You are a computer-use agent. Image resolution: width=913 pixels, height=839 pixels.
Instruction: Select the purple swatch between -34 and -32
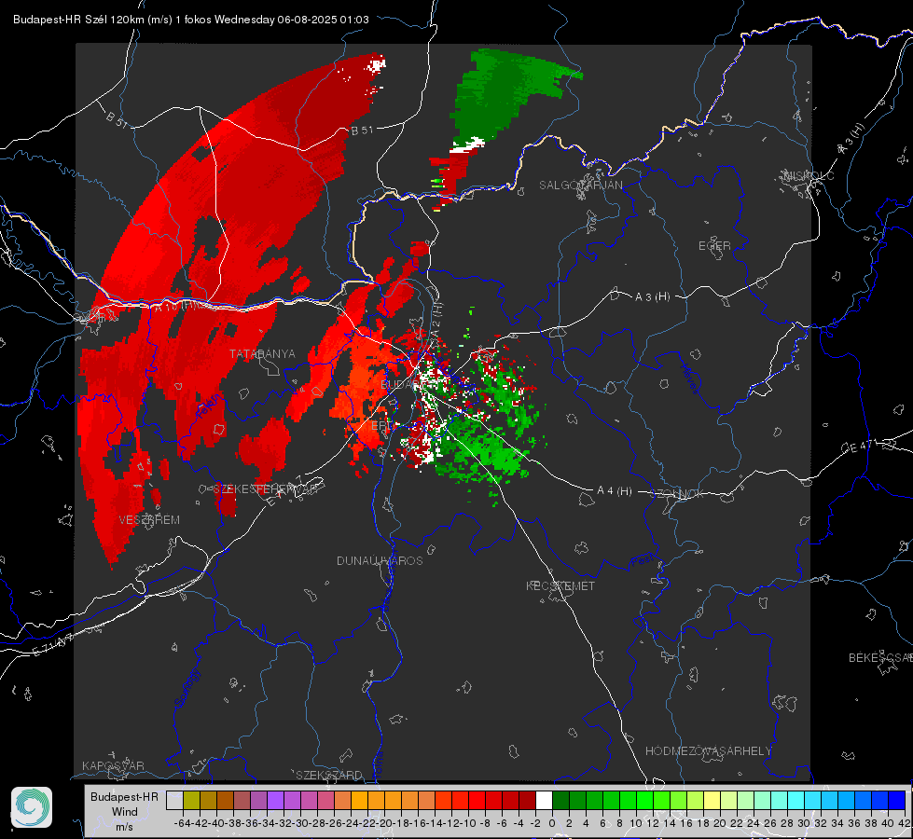coord(275,800)
